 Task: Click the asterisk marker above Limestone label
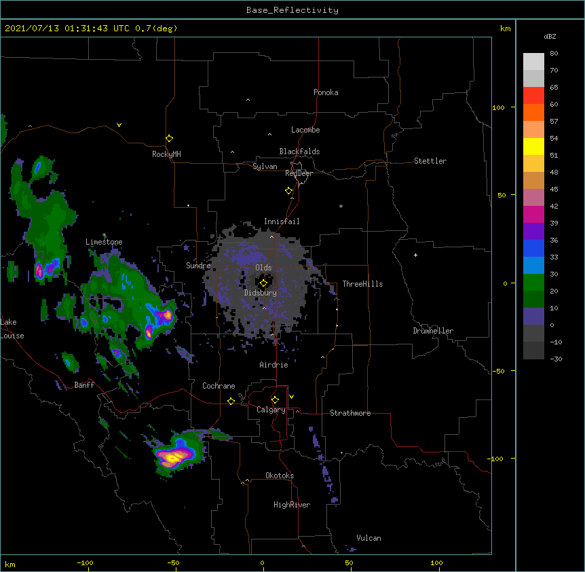coord(104,235)
